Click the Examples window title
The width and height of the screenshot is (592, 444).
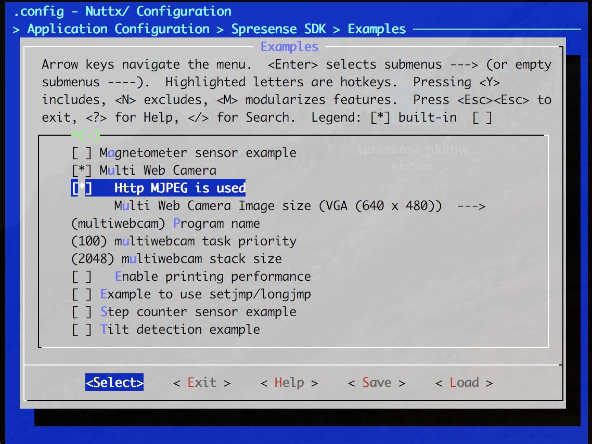pyautogui.click(x=289, y=46)
